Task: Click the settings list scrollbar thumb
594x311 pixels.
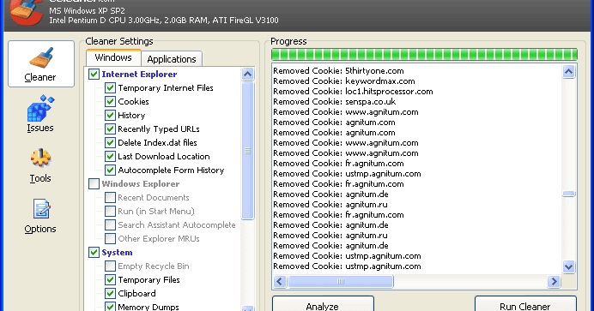Action: 248,151
